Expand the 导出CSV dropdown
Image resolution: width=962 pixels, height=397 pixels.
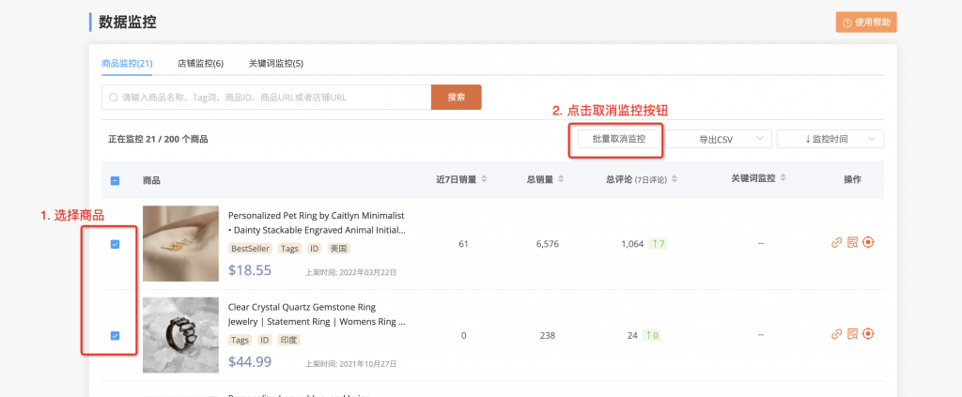pos(721,139)
